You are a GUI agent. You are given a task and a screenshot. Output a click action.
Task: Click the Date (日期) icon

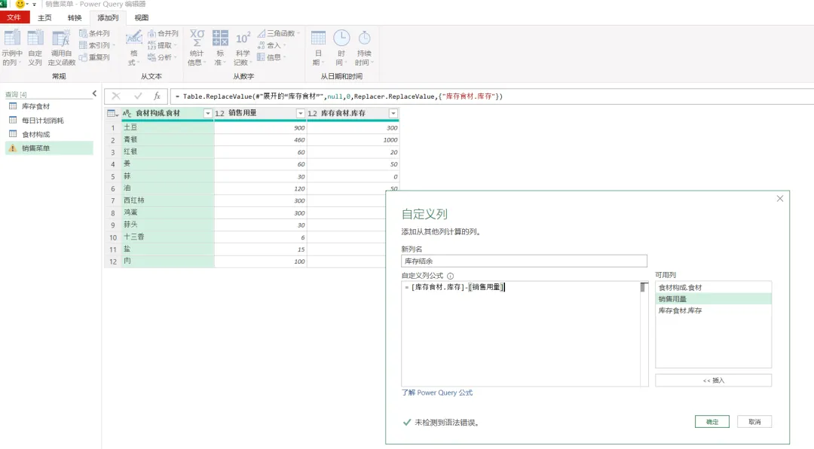(x=318, y=38)
